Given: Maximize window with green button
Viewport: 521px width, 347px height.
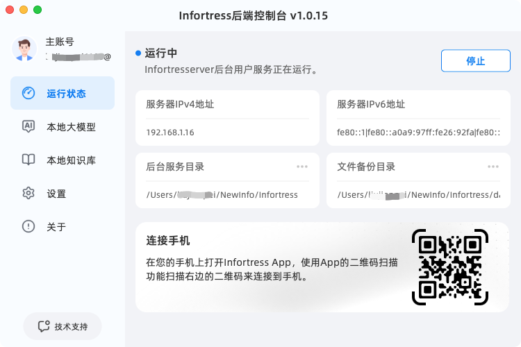Looking at the screenshot, I should click(38, 10).
